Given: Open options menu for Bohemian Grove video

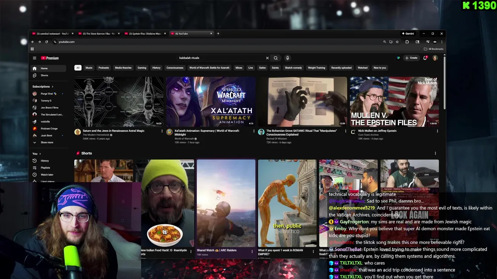Looking at the screenshot, I should pos(346,131).
